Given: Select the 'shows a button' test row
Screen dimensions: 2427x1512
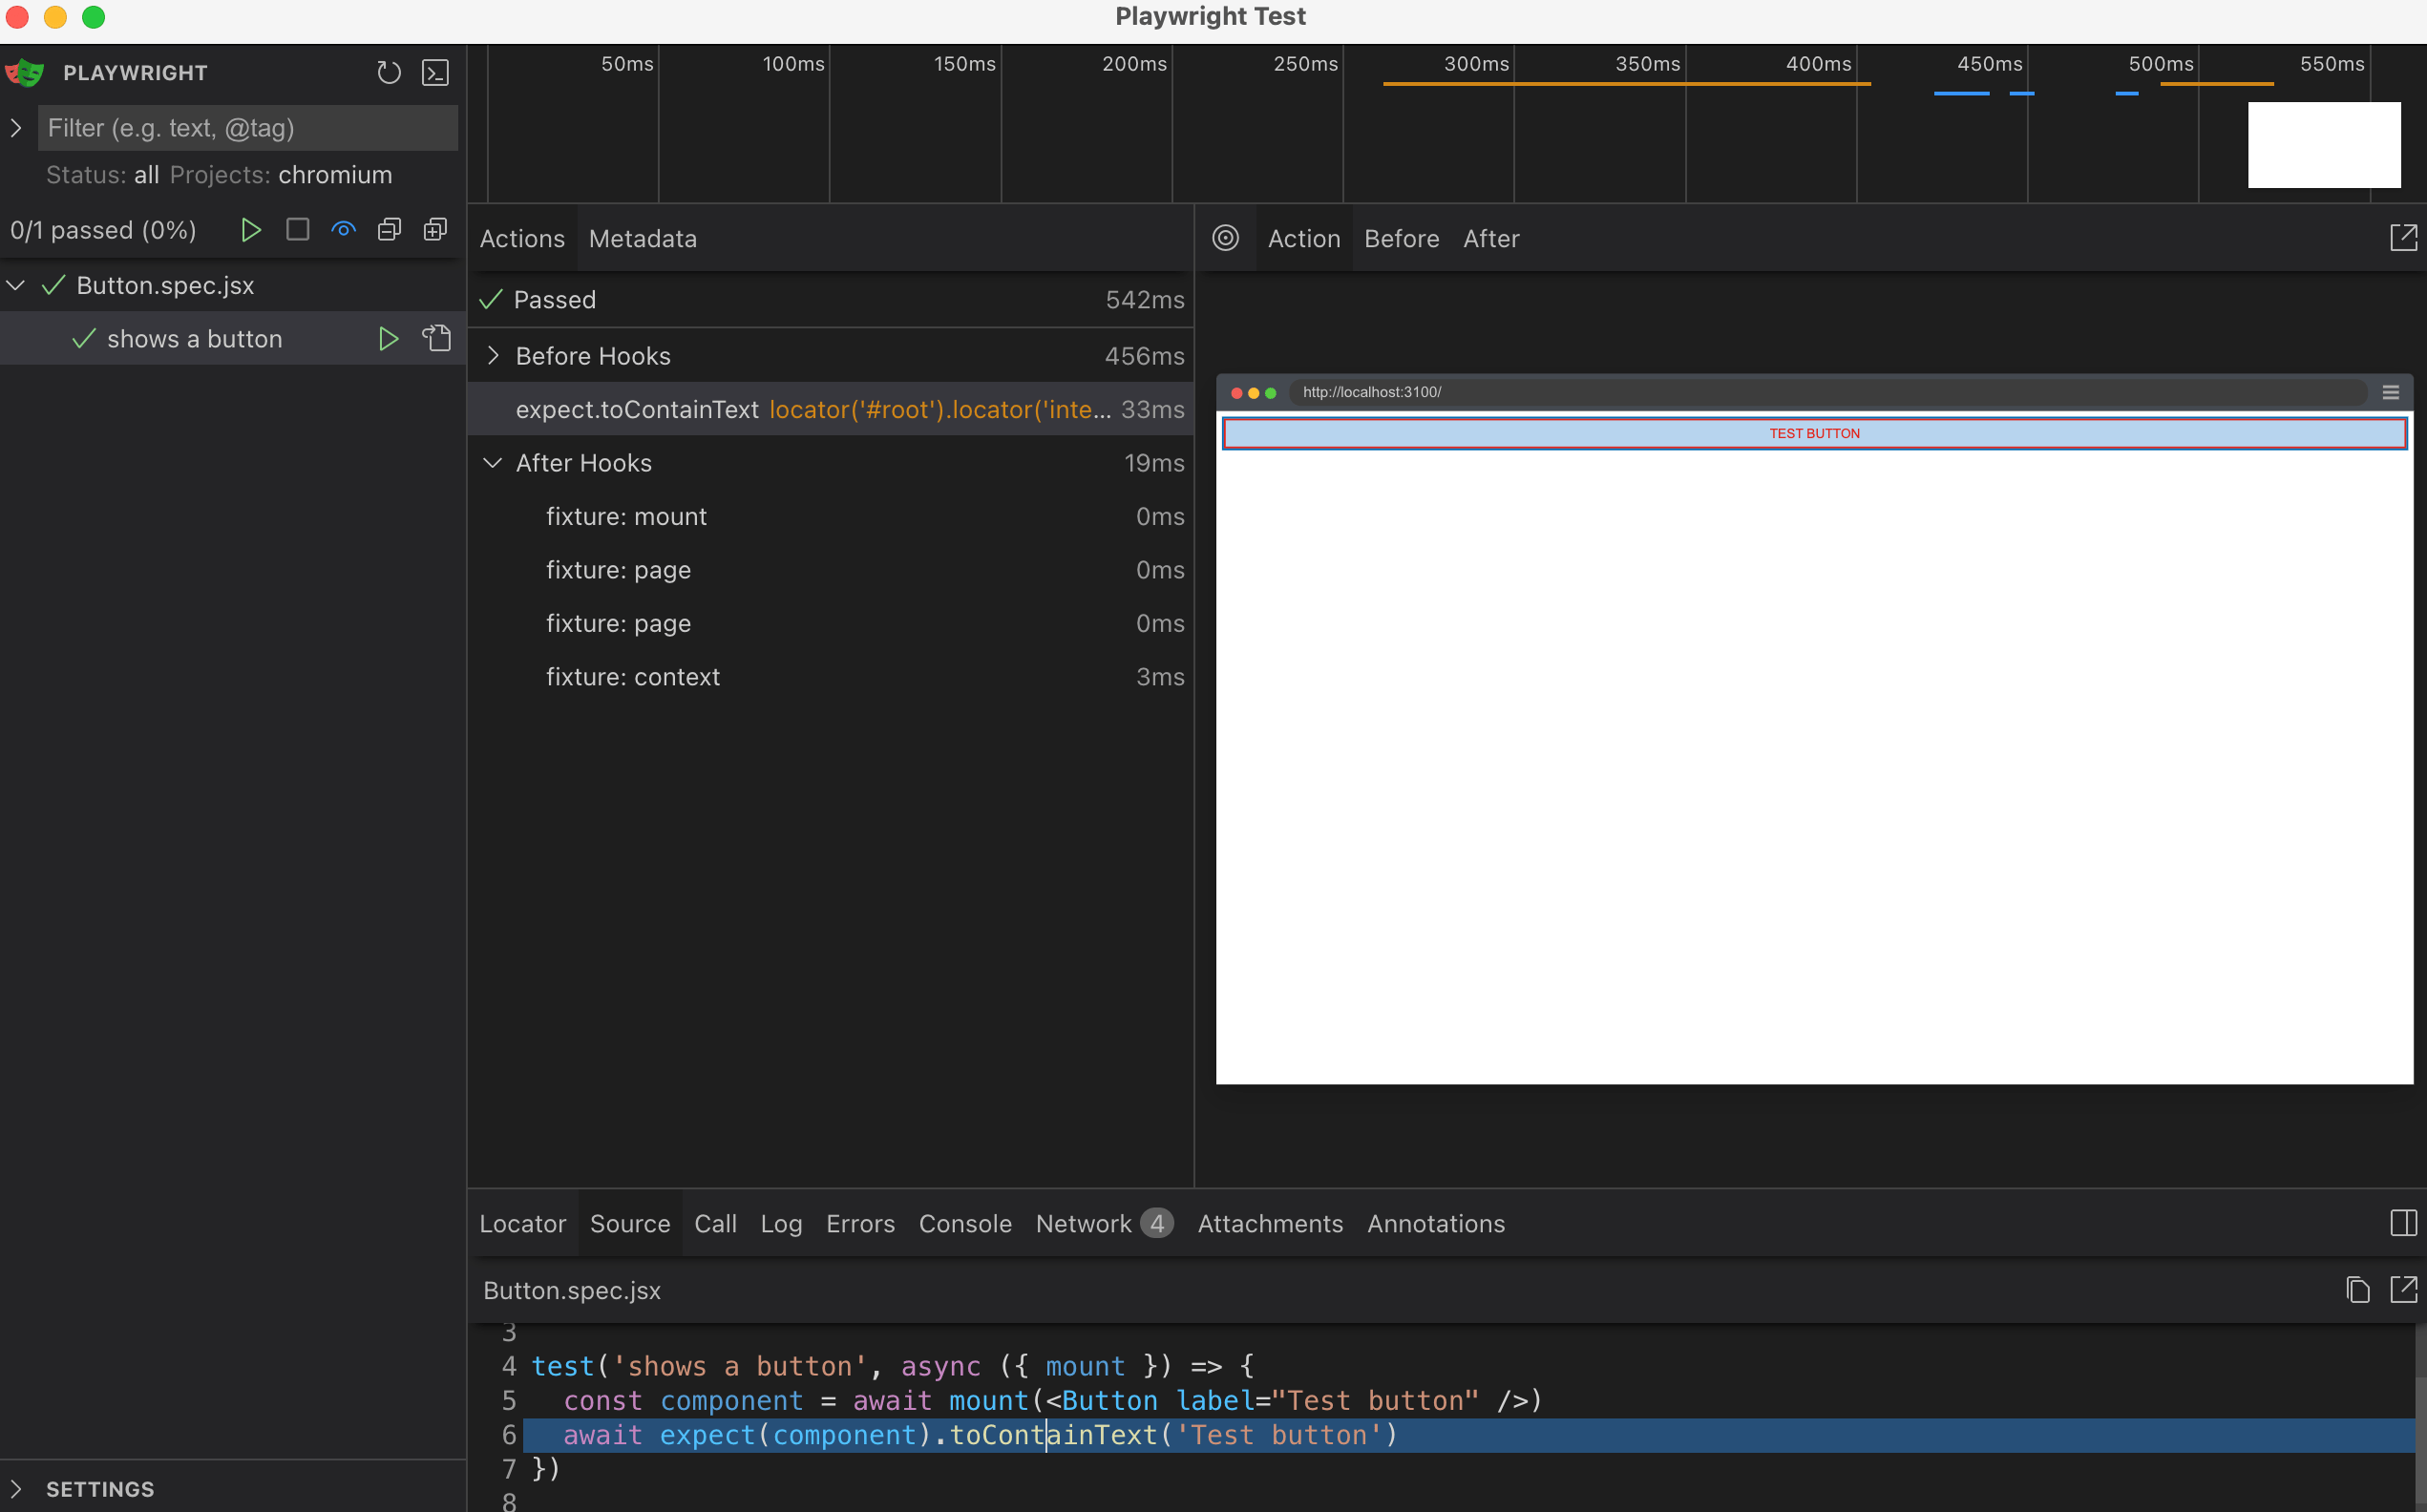Looking at the screenshot, I should (232, 339).
